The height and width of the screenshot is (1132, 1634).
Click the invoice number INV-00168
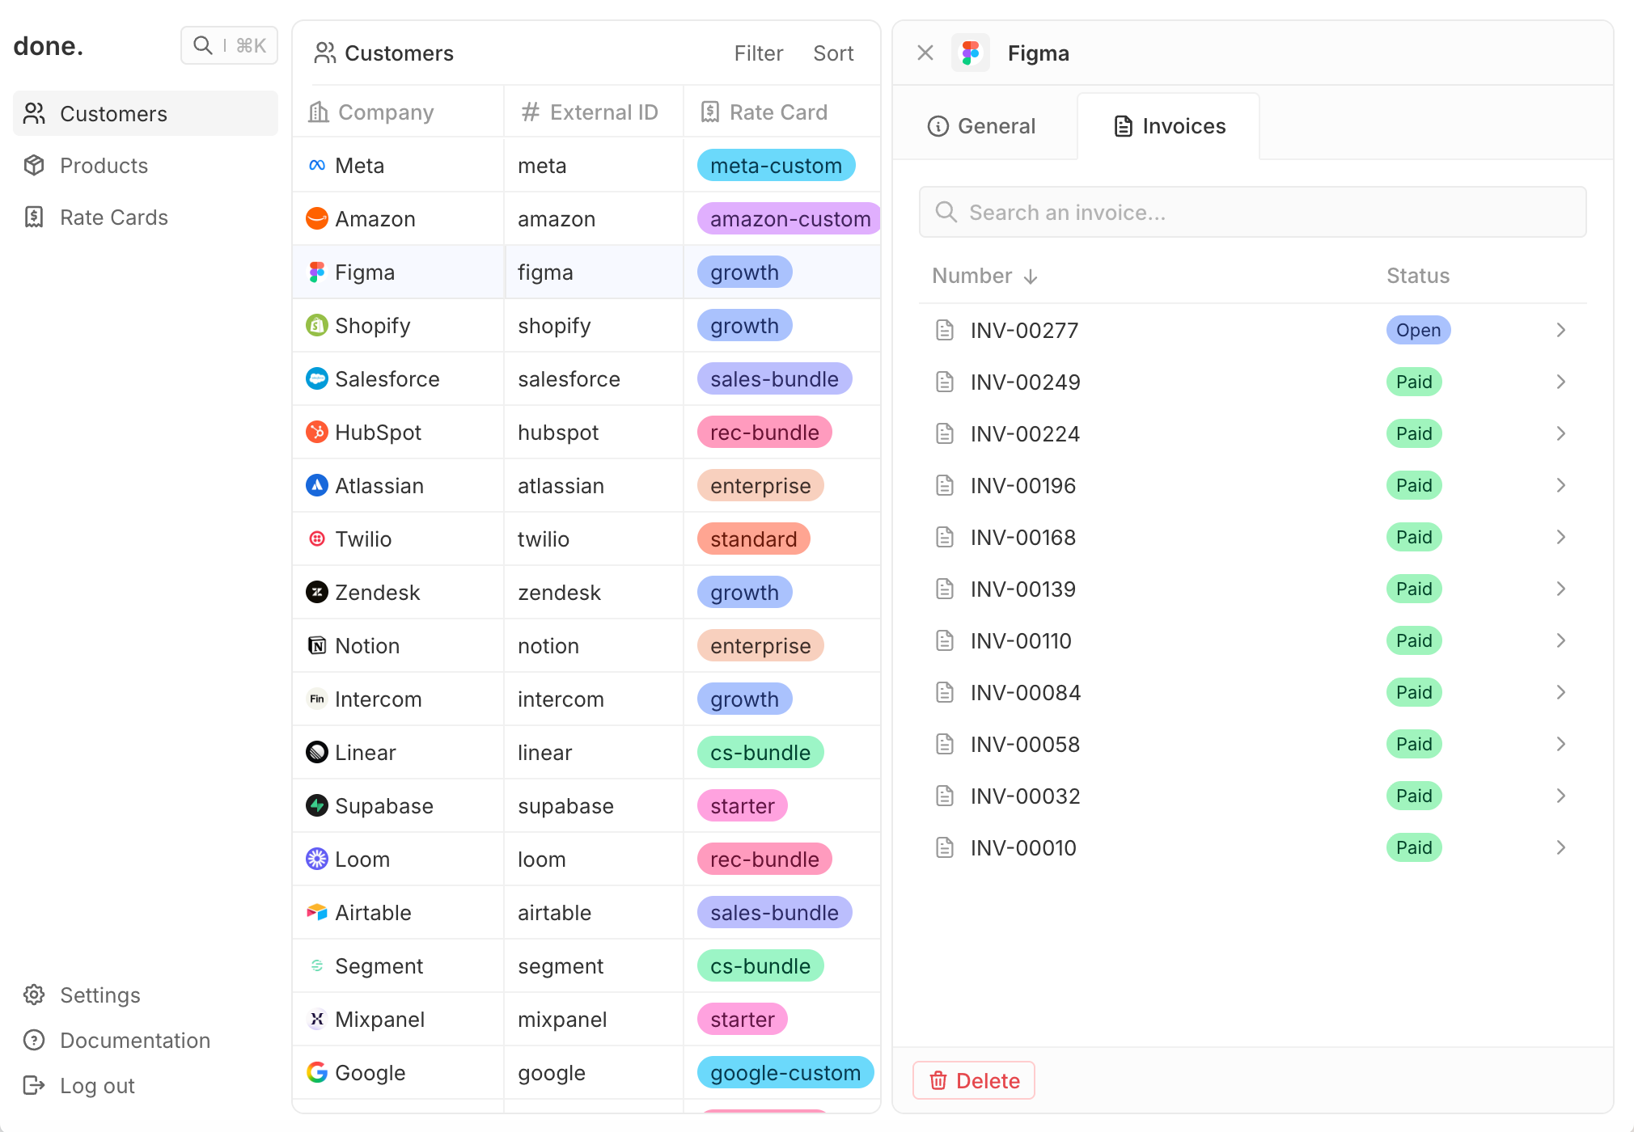tap(1023, 537)
